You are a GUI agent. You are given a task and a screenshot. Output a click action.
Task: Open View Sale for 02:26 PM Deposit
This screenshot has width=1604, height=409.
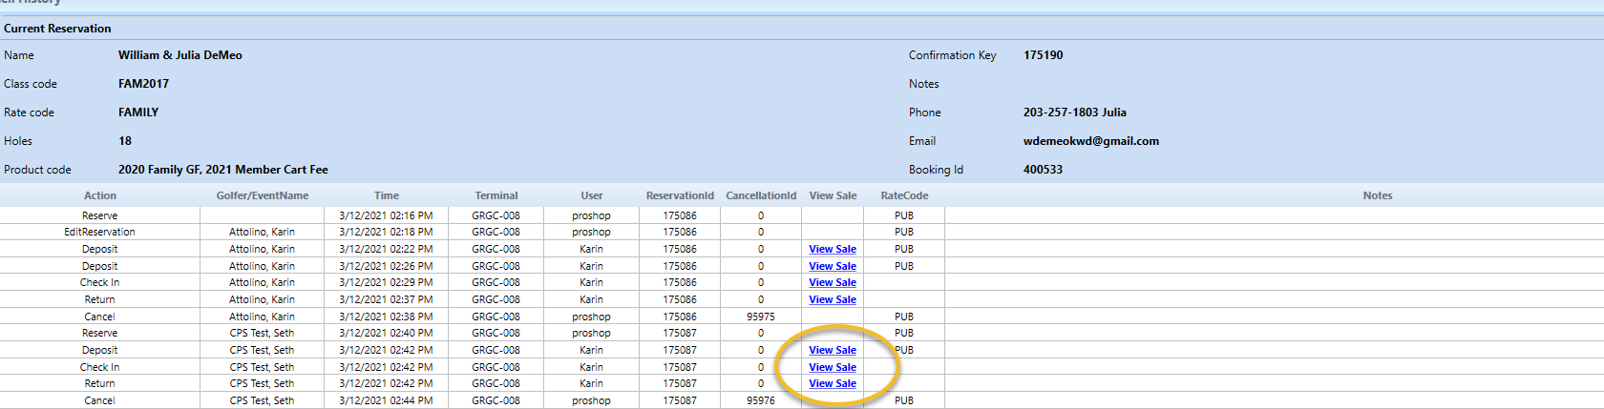tap(832, 266)
